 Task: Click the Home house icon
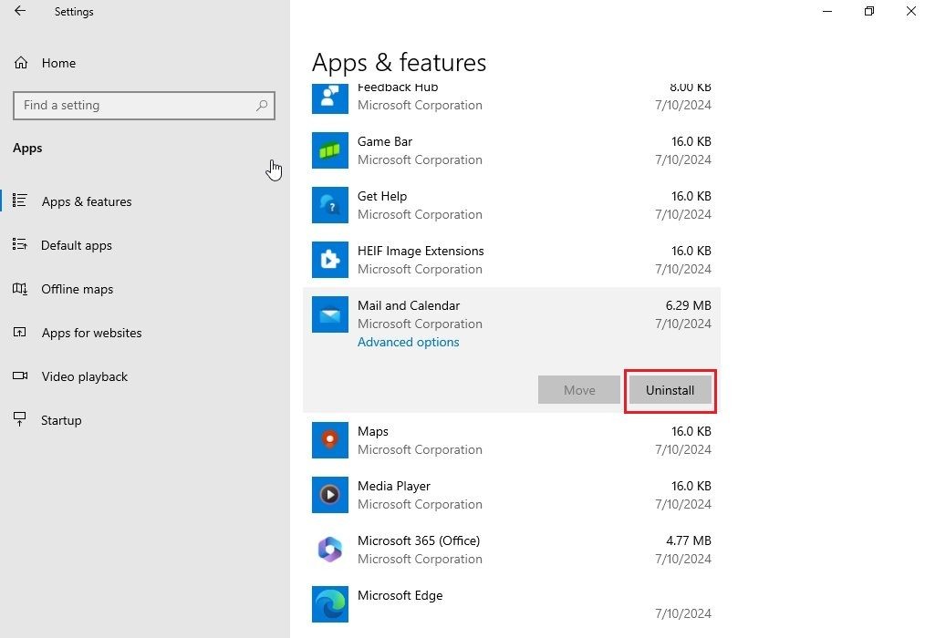point(21,63)
